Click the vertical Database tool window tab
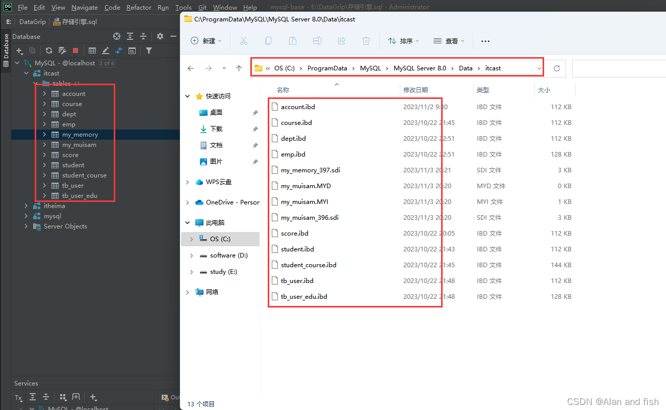 coord(6,50)
